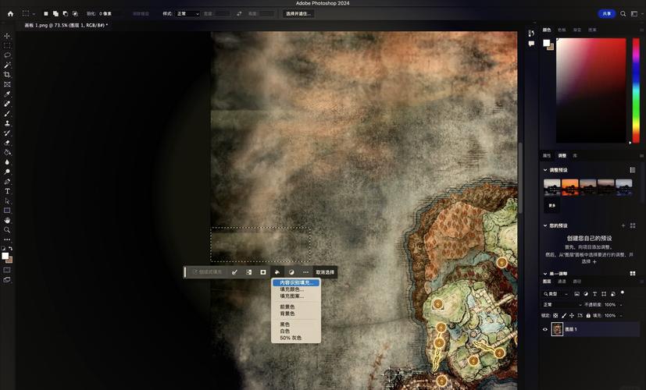Click the blue 共享 share button

(x=607, y=13)
